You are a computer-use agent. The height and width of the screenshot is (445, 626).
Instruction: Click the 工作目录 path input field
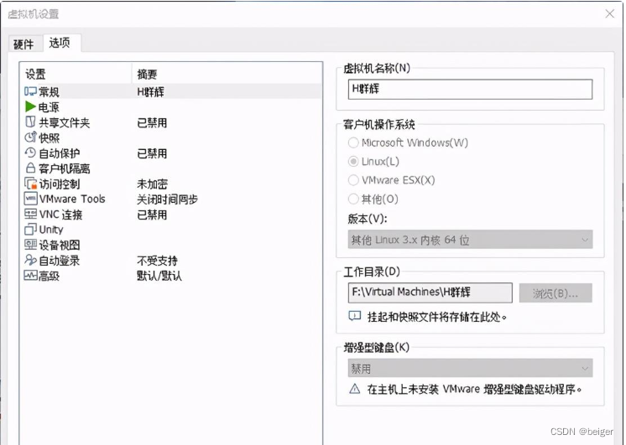point(430,292)
